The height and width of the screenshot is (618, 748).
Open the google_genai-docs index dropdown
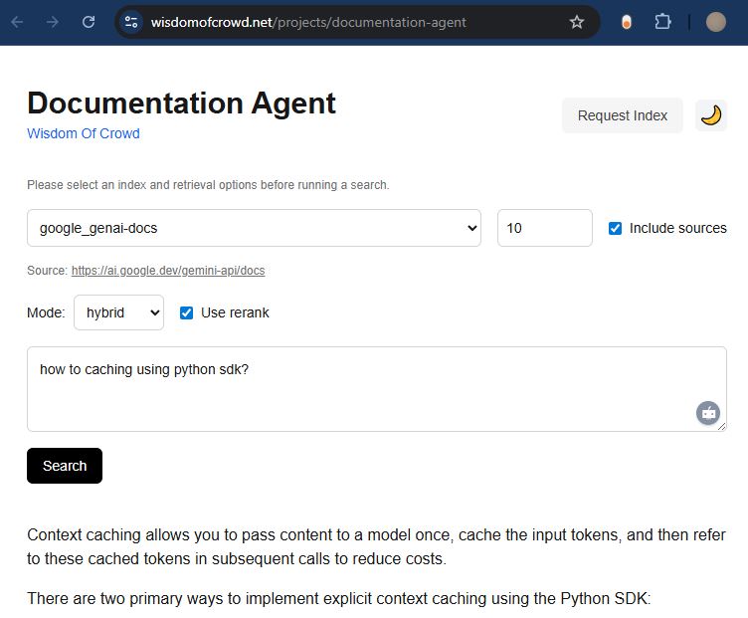click(x=254, y=228)
